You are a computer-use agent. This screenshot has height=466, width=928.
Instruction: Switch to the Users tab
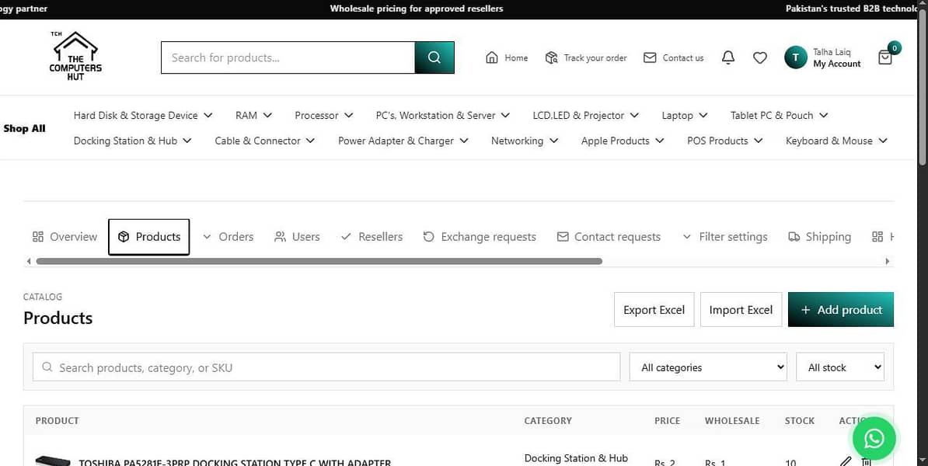(297, 237)
